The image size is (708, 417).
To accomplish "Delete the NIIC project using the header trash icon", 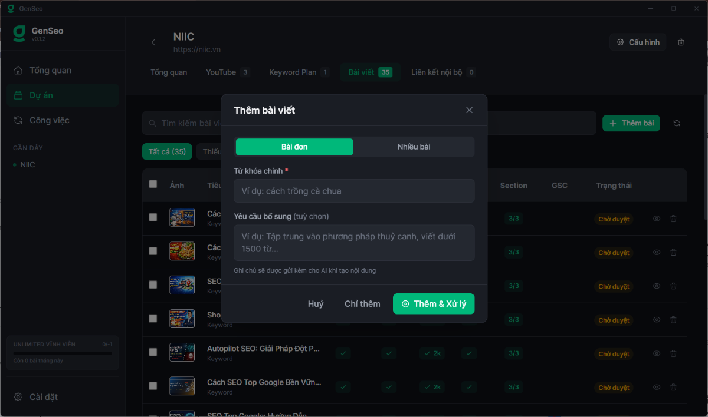I will tap(681, 42).
